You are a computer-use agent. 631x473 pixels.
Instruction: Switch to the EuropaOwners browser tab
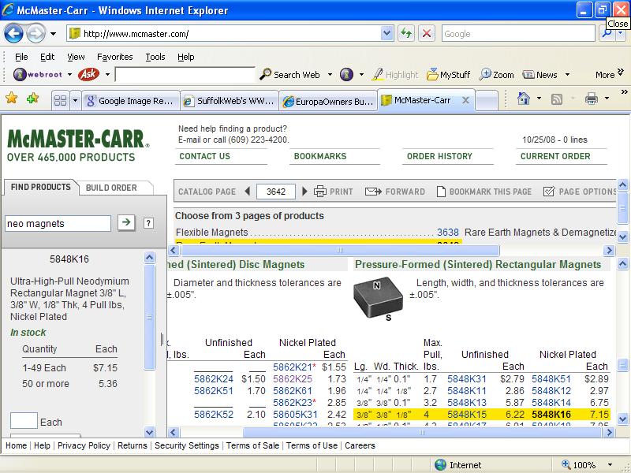point(327,101)
